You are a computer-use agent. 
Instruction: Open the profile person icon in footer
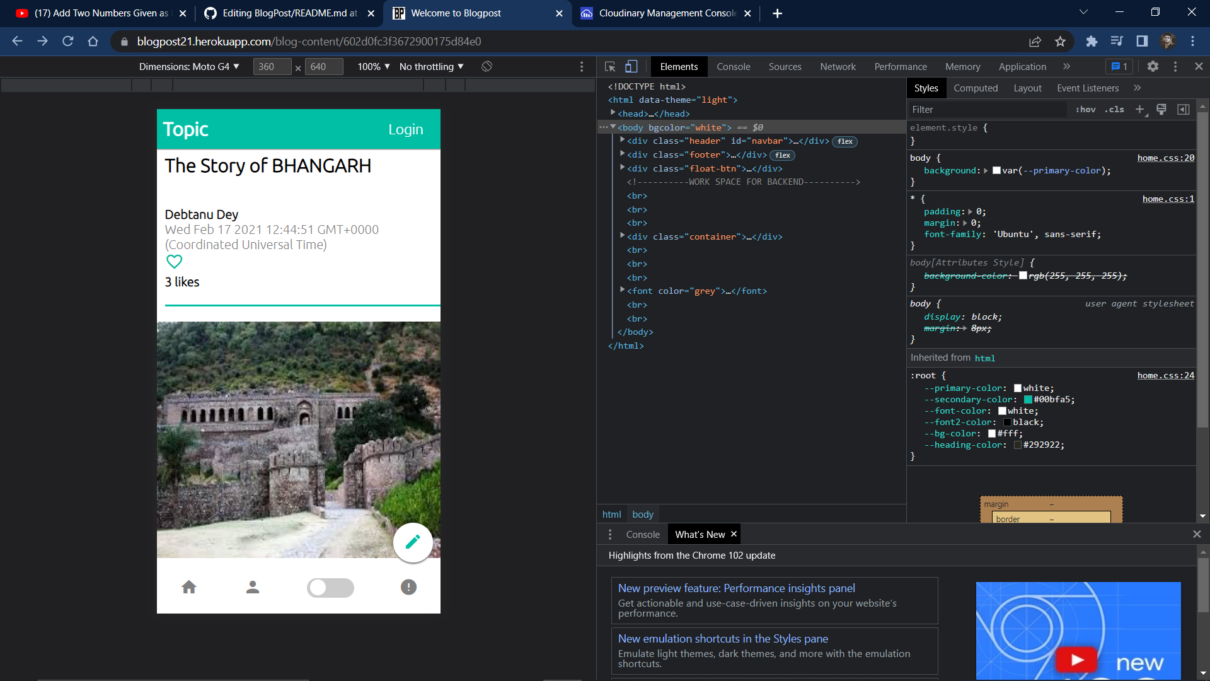(253, 588)
